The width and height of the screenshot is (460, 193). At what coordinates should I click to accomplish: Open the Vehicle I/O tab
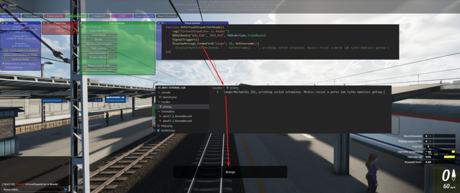click(x=100, y=16)
